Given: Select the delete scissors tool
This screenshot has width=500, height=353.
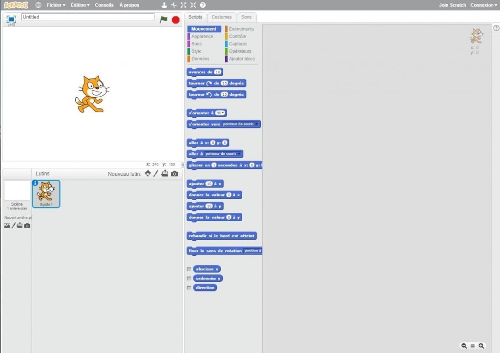Looking at the screenshot, I should 173,5.
